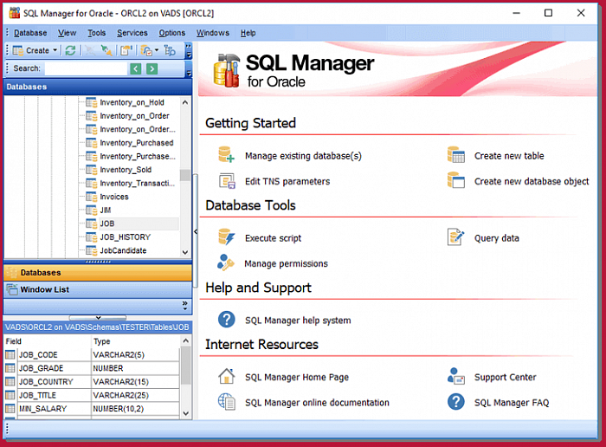Click the database with red checkmark toolbar icon
606x447 pixels.
coord(146,50)
